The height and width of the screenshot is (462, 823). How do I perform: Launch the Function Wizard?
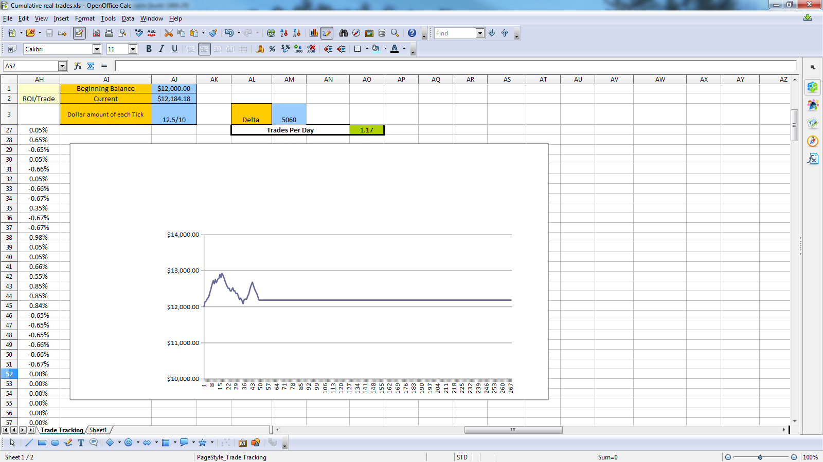pyautogui.click(x=78, y=66)
